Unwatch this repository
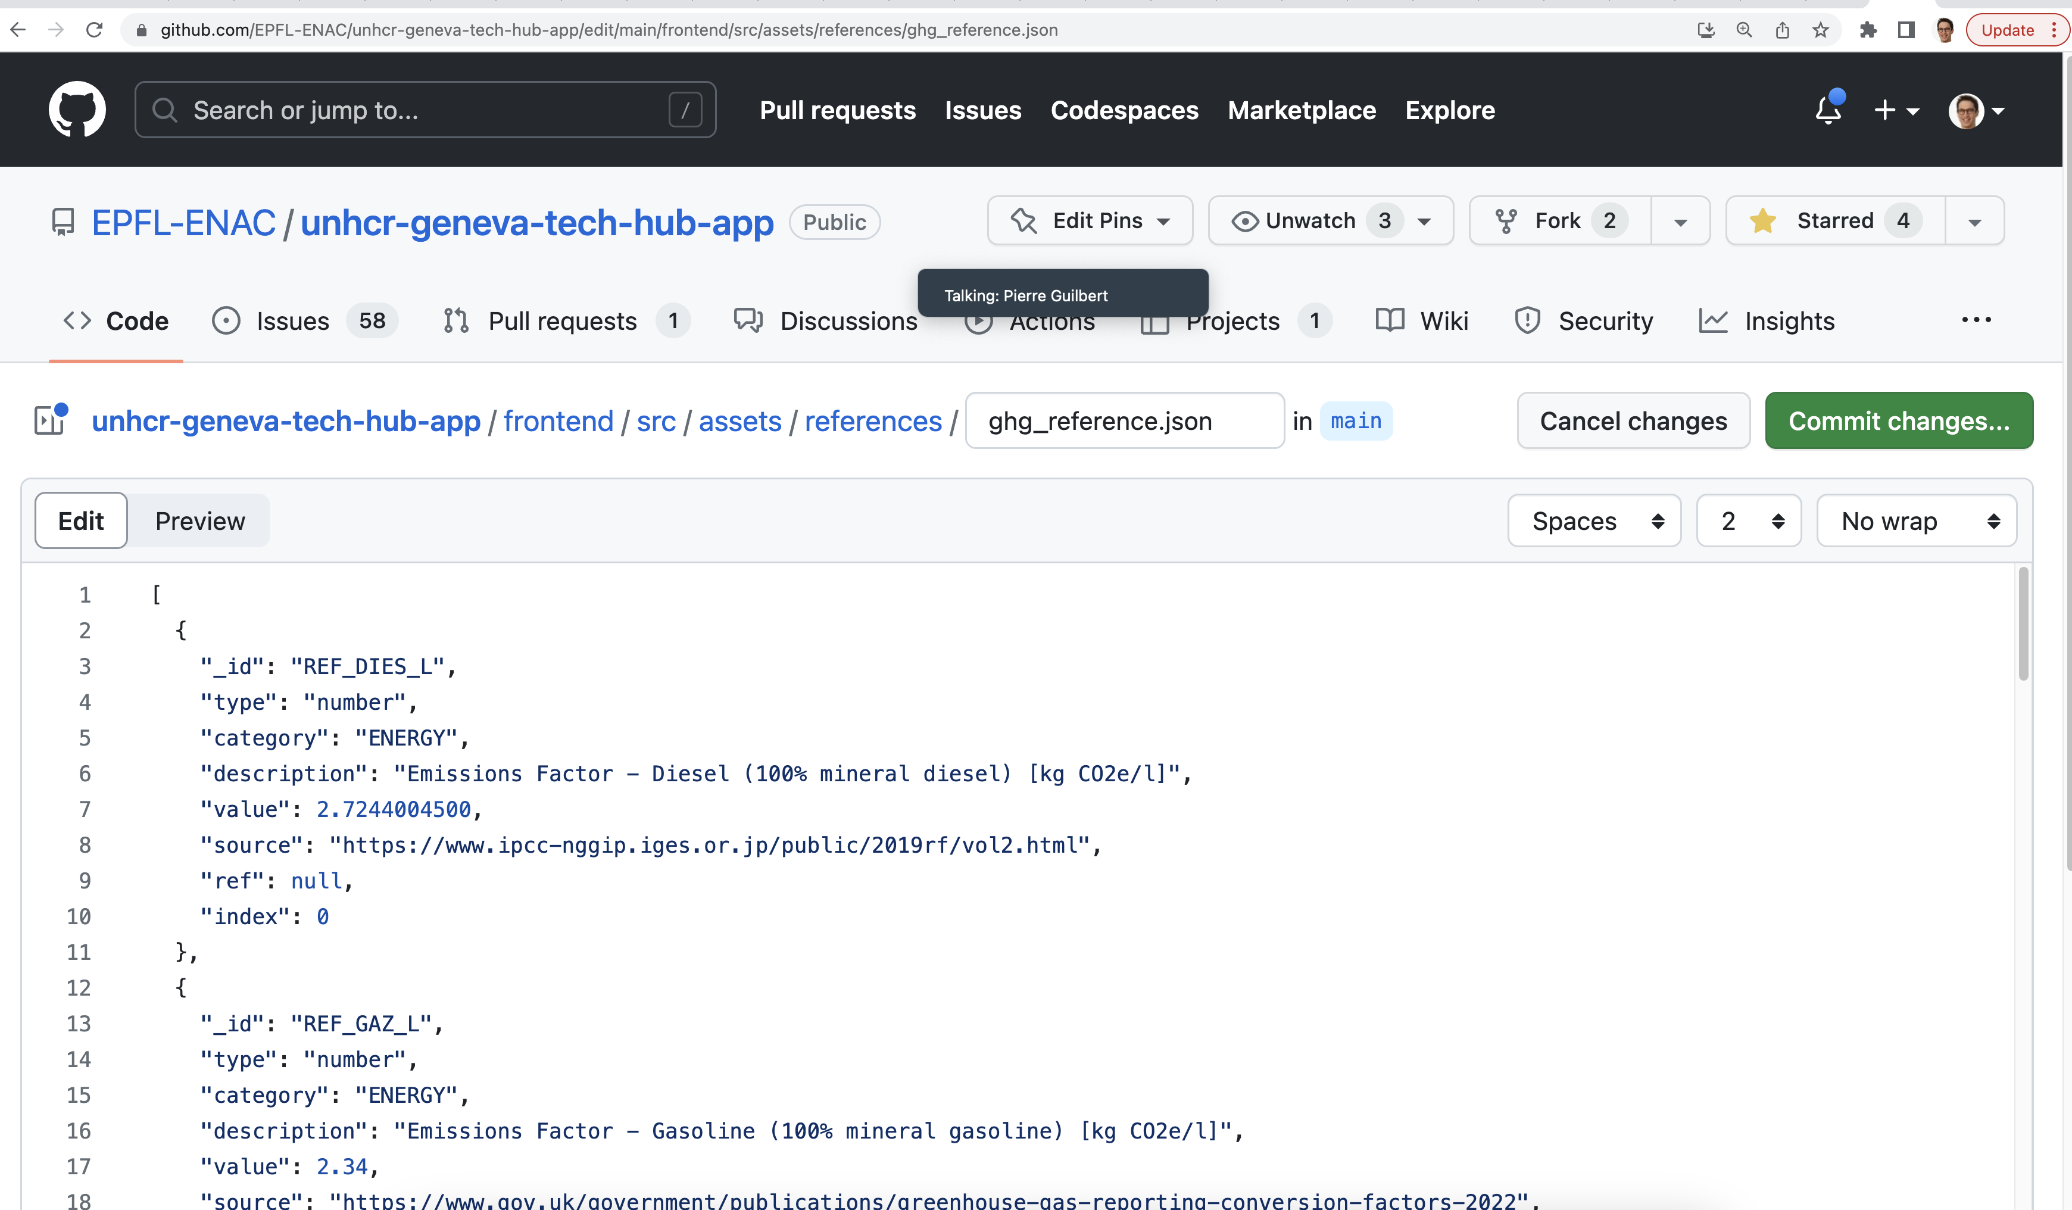 tap(1309, 220)
